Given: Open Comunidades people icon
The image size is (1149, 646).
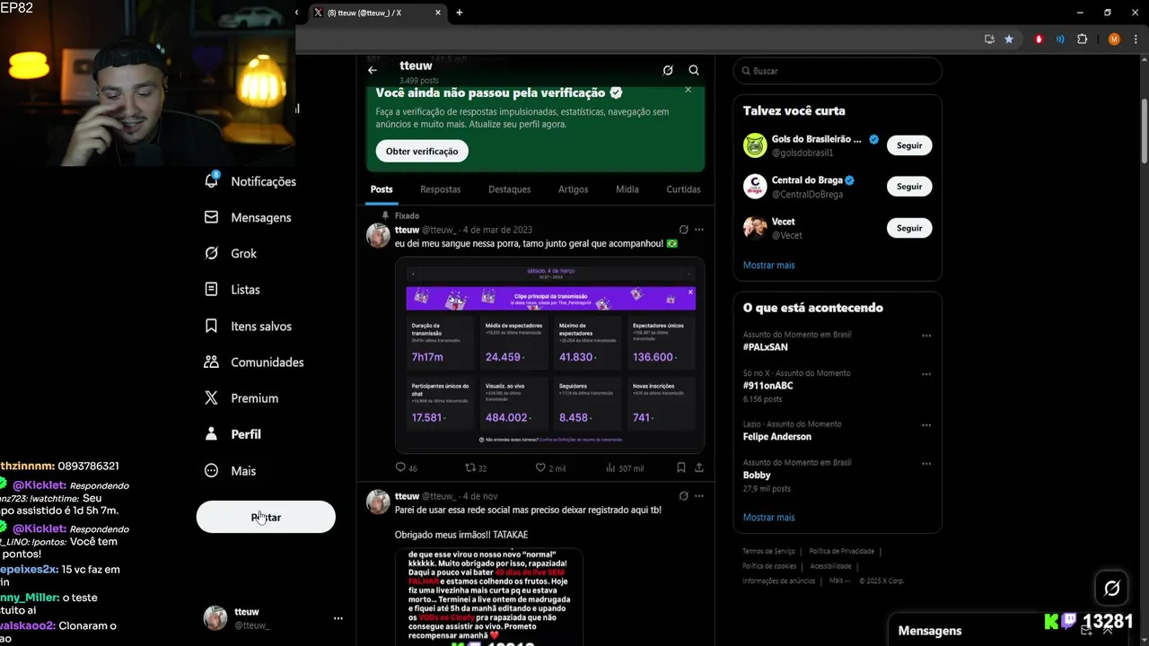Looking at the screenshot, I should point(212,362).
